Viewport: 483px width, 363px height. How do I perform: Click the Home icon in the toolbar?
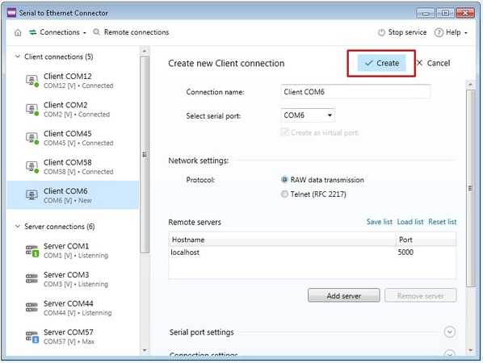tap(18, 32)
